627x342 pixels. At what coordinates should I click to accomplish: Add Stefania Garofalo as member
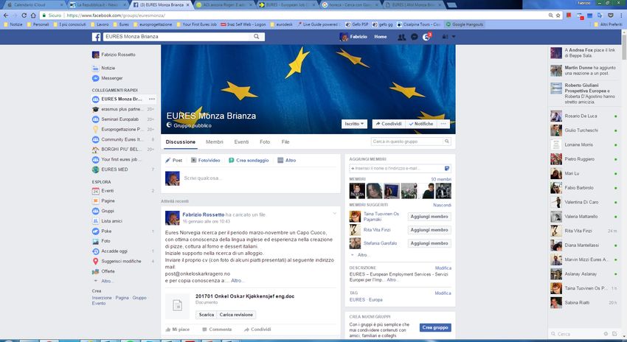pos(429,243)
